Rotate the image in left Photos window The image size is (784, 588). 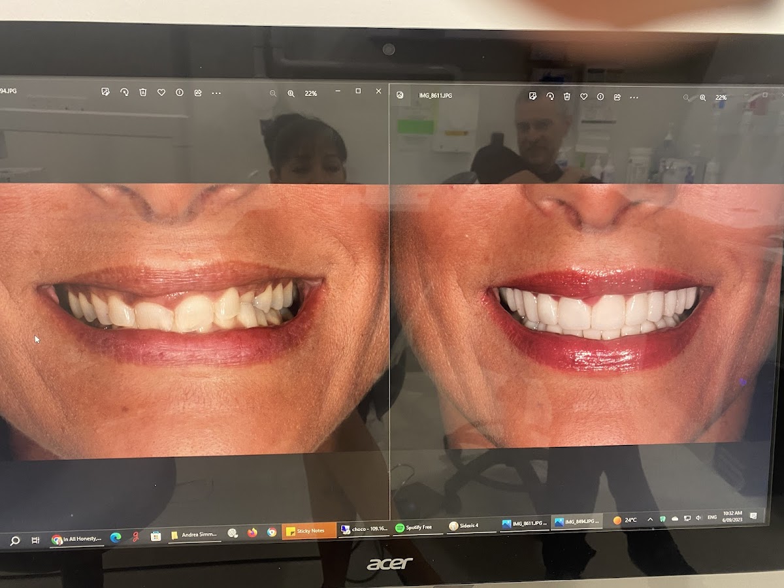point(124,92)
